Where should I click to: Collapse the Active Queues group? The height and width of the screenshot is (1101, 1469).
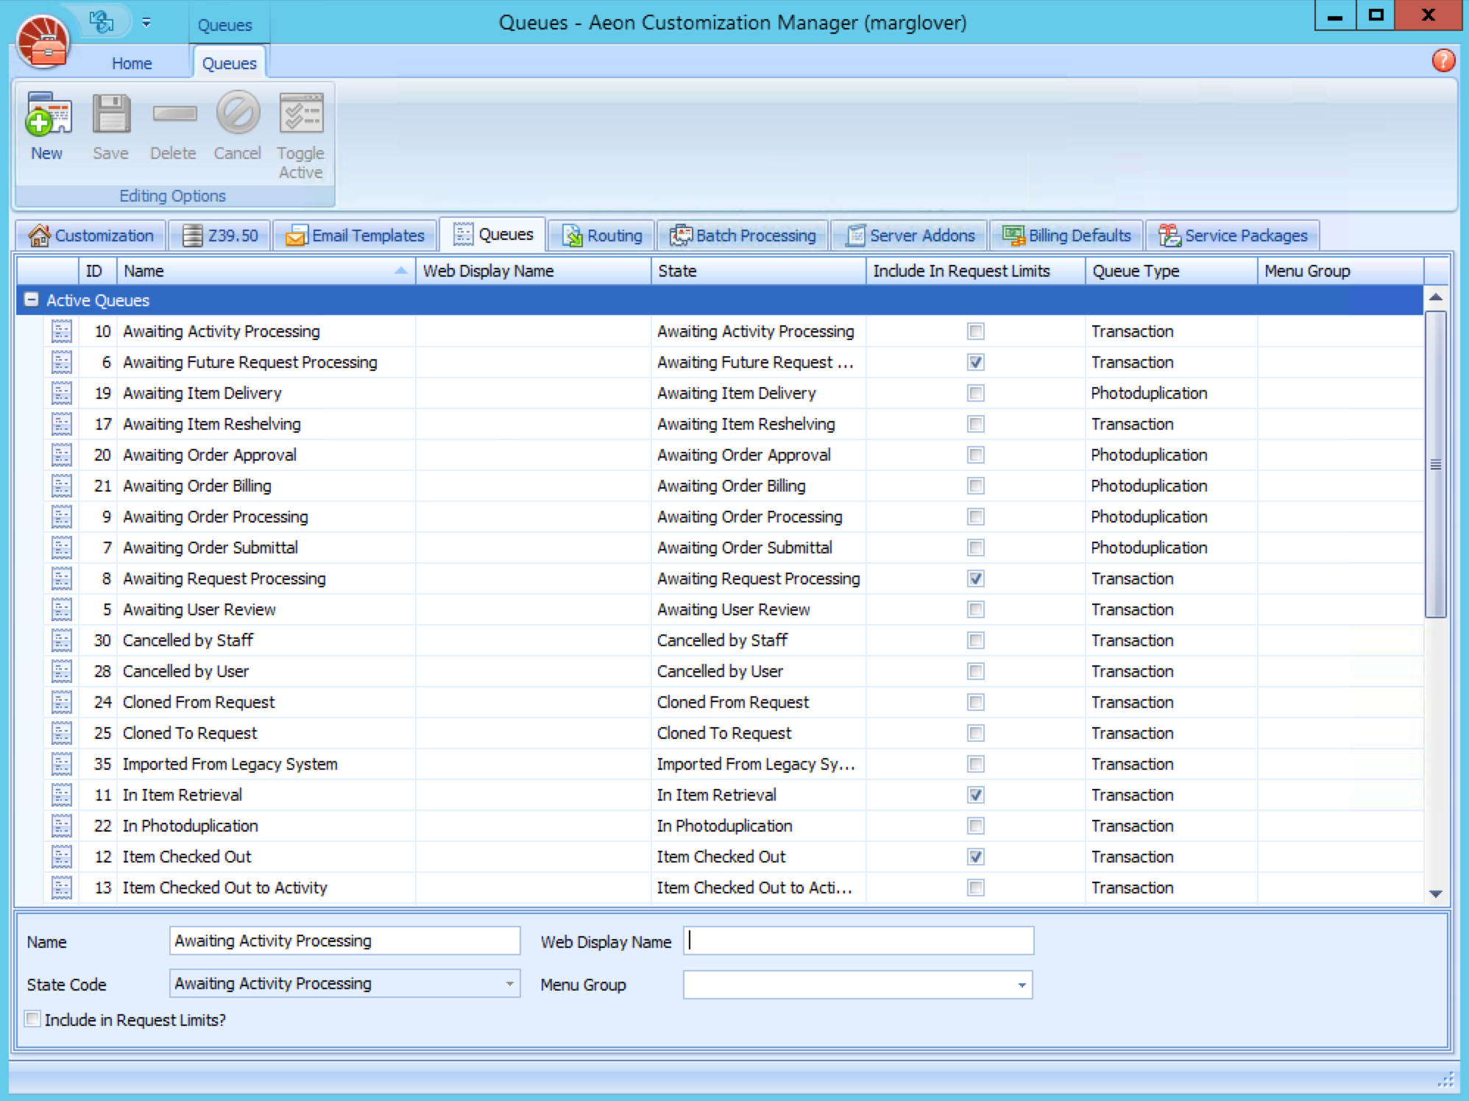32,300
